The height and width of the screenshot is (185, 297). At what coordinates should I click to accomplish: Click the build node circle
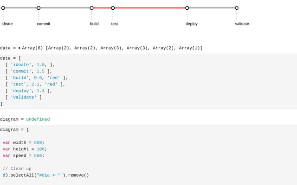(x=91, y=8)
